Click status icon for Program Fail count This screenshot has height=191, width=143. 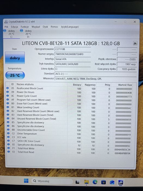tap(8, 100)
